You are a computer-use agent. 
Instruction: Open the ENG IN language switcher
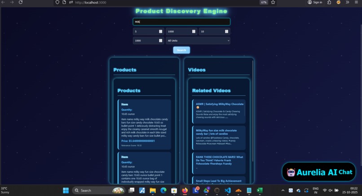tap(316, 191)
